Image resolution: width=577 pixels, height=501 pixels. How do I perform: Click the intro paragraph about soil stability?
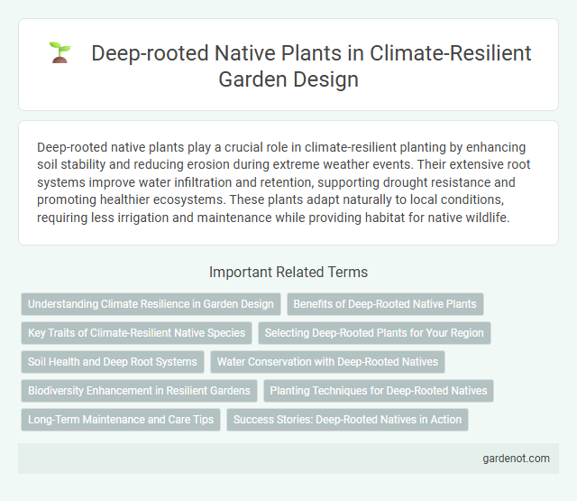[283, 182]
